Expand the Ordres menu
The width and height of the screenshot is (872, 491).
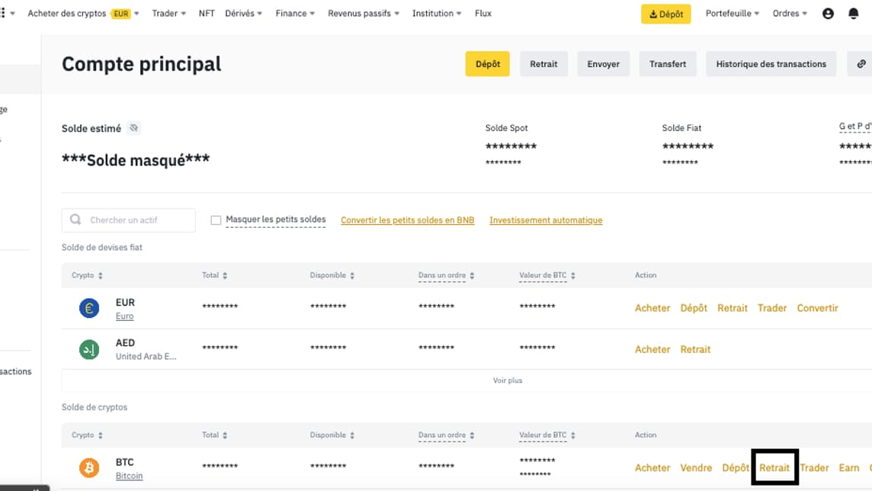tap(790, 14)
